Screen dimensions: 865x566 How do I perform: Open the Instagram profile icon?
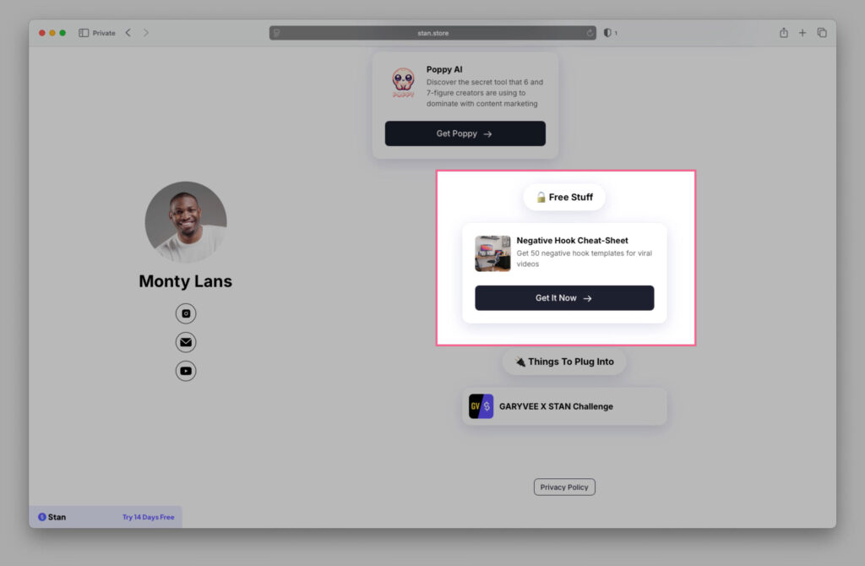point(186,314)
